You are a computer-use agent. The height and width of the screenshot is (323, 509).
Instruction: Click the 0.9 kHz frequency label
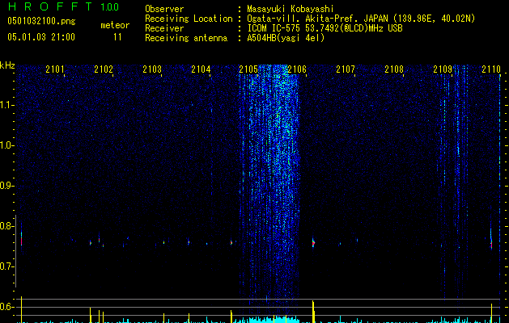[6, 186]
